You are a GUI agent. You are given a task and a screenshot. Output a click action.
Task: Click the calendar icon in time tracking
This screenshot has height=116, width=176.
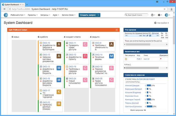[x=150, y=36]
